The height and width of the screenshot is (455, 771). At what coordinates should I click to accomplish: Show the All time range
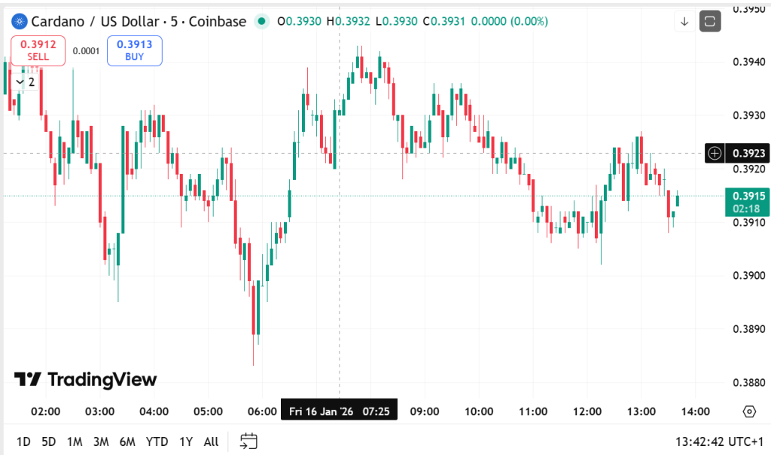(x=212, y=441)
